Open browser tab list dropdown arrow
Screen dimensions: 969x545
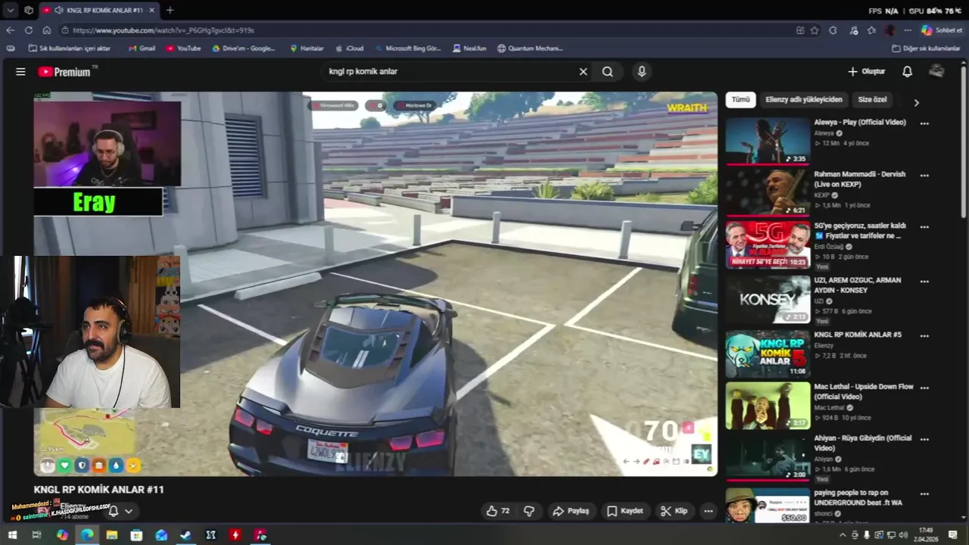point(11,10)
